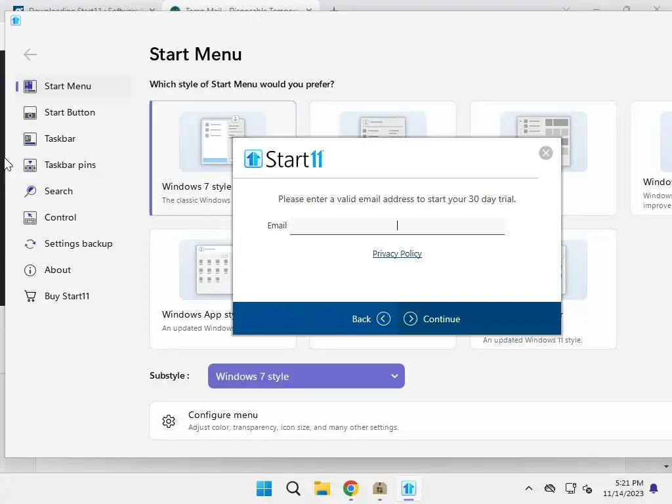Click the Control keyboard icon
The image size is (672, 504).
pos(30,218)
